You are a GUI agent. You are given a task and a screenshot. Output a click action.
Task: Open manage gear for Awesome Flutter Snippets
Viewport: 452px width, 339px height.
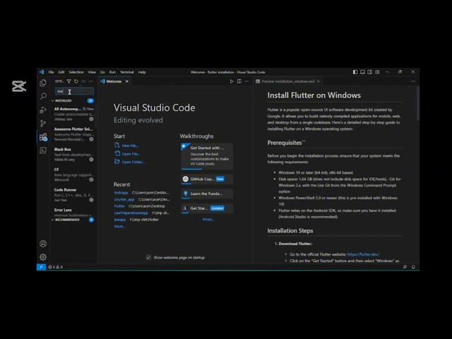[x=91, y=139]
